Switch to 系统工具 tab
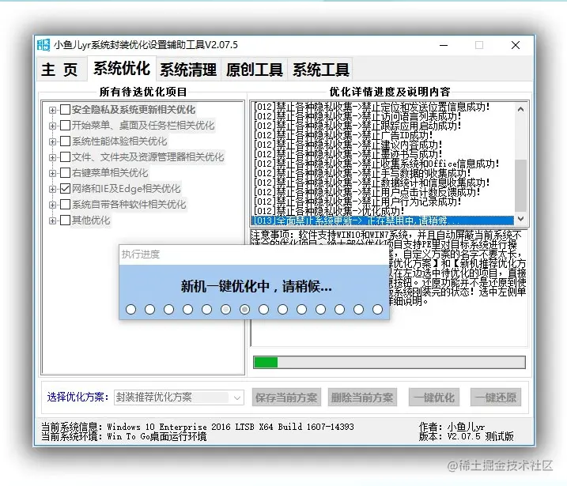Screen dimensions: 567x486 321,69
